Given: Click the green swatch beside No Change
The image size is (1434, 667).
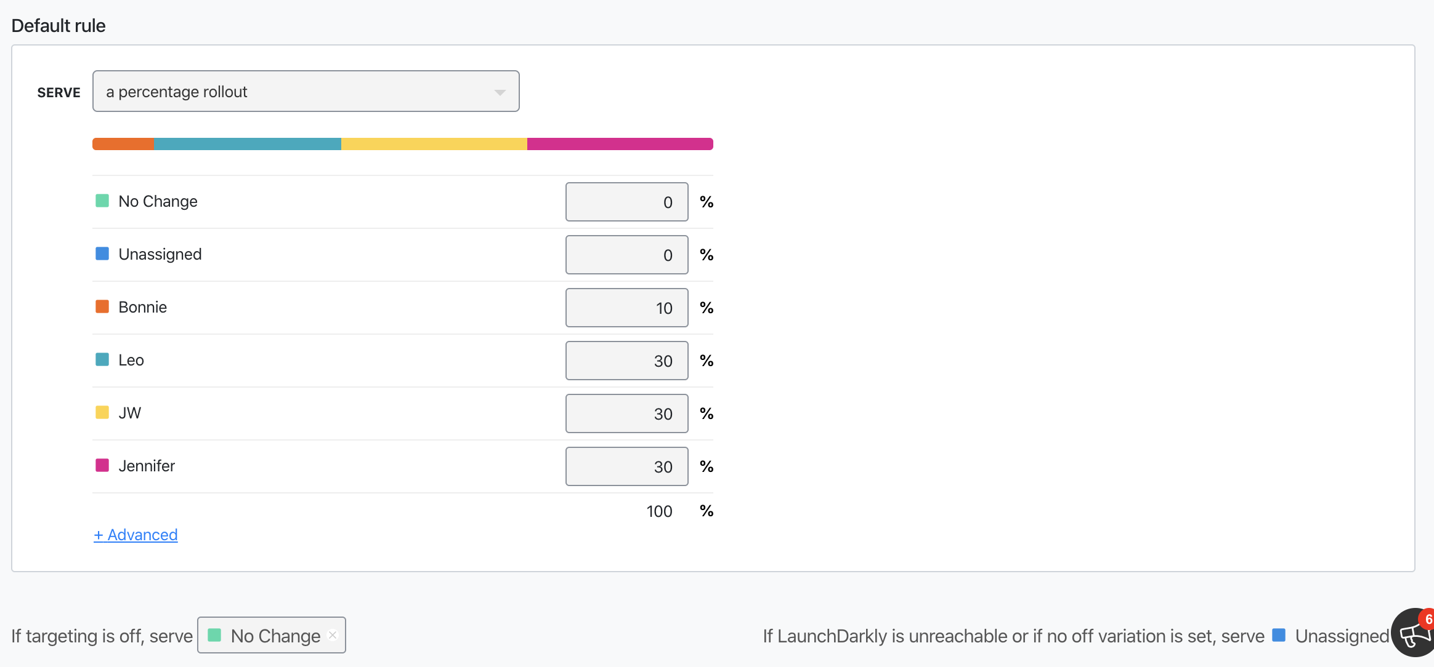Looking at the screenshot, I should pos(102,200).
